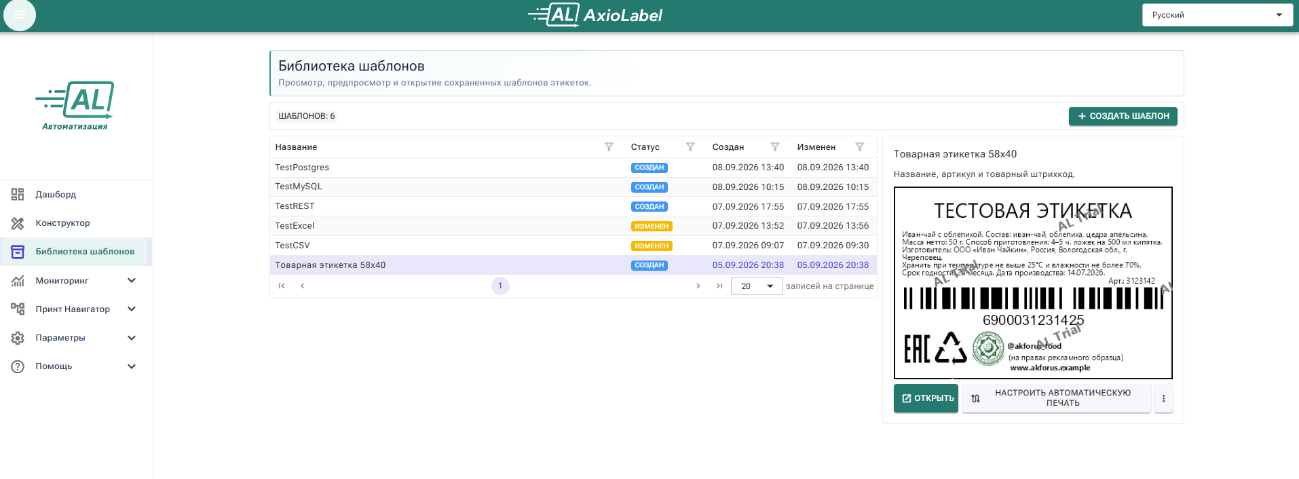Go to last page of table

click(x=719, y=286)
